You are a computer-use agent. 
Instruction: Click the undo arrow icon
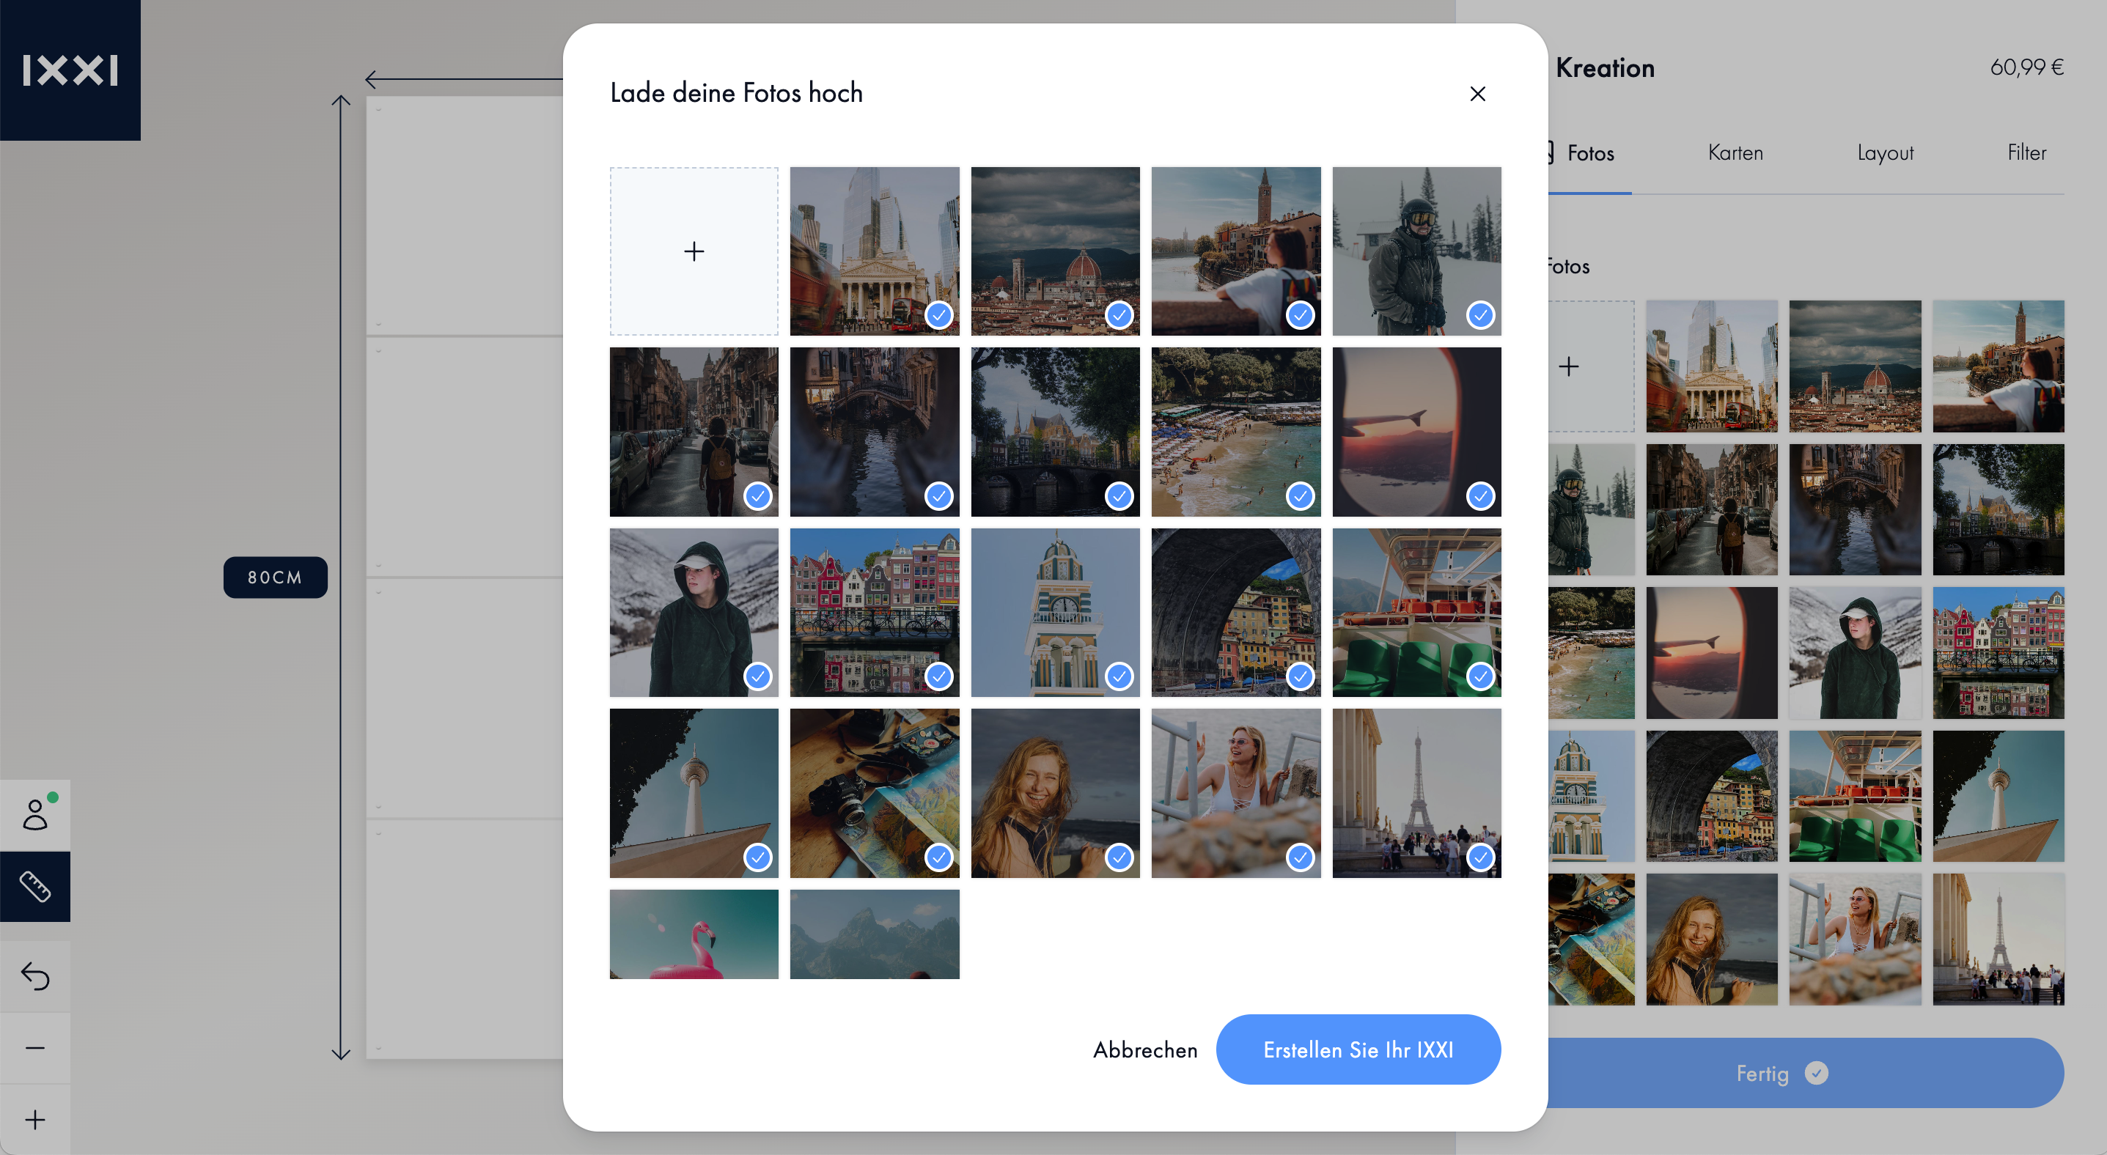pyautogui.click(x=35, y=976)
